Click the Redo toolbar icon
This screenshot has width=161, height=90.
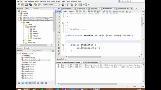coord(39,4)
